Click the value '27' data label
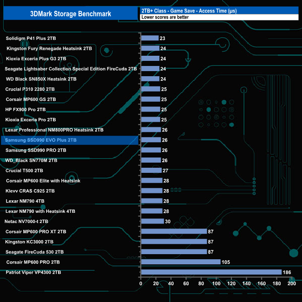The image size is (302, 302). pos(165,171)
